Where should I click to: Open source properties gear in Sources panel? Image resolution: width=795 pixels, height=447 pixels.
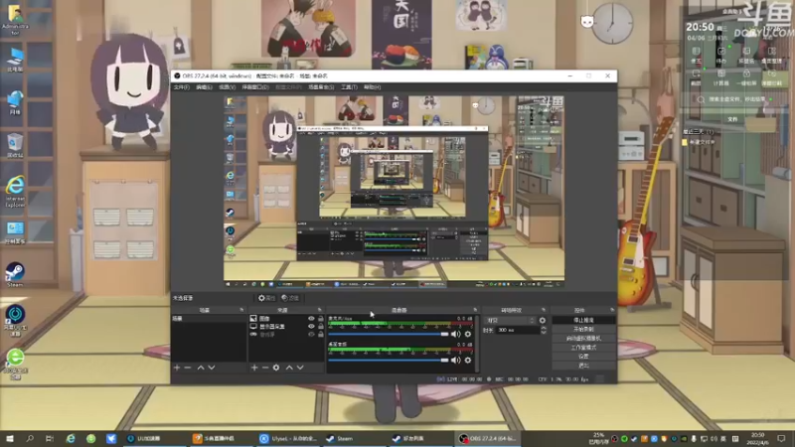tap(276, 368)
